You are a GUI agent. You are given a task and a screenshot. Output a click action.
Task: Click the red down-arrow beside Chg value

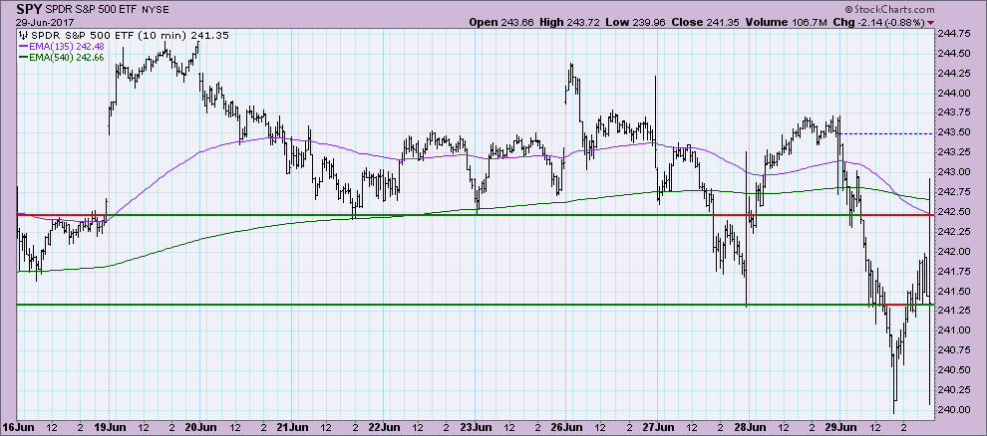click(x=931, y=21)
